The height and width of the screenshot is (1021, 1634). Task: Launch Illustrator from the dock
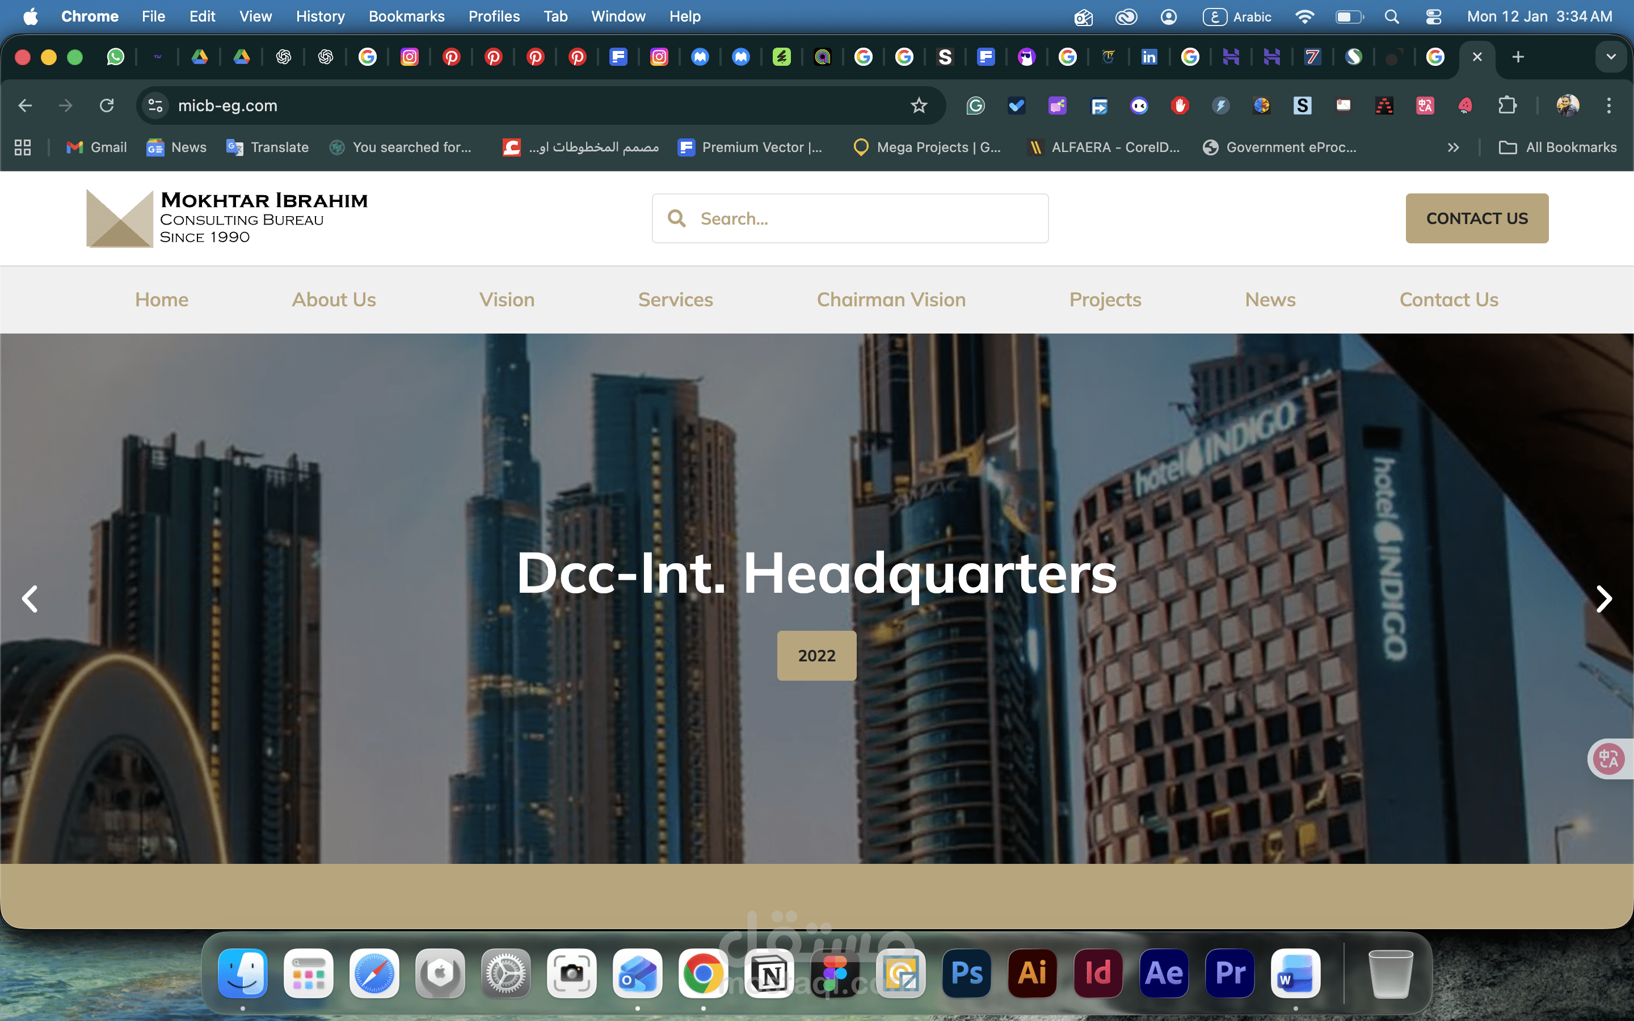tap(1031, 973)
